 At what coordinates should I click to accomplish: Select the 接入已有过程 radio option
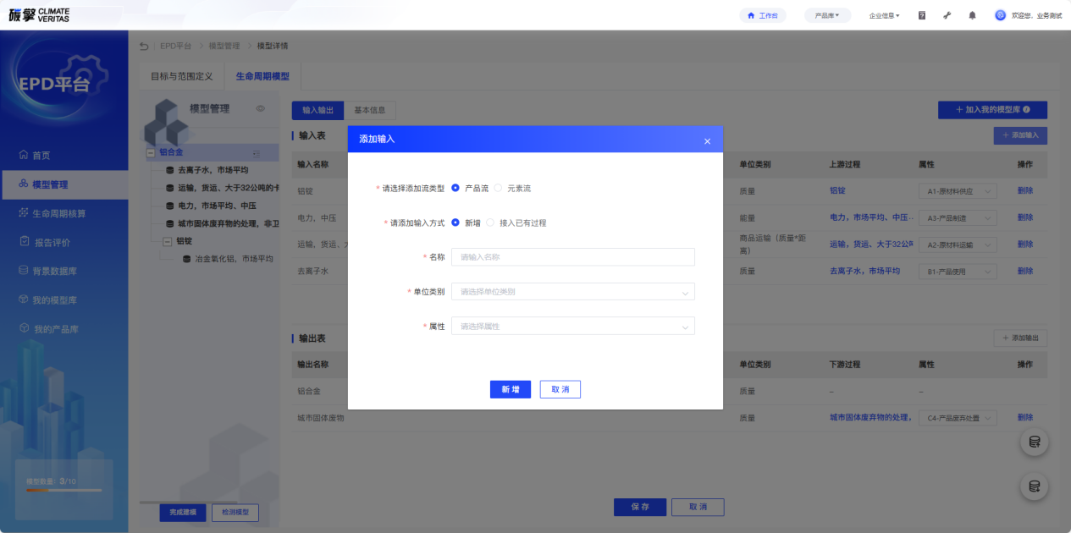pyautogui.click(x=490, y=223)
